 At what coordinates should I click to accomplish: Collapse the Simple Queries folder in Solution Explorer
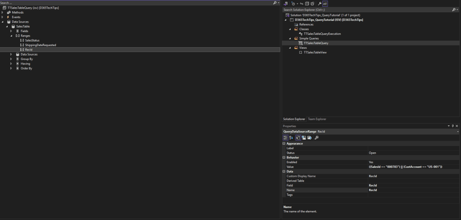tap(290, 38)
